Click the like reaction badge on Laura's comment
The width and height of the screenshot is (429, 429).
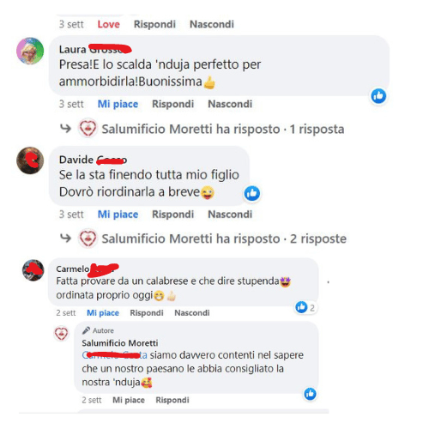pos(378,96)
